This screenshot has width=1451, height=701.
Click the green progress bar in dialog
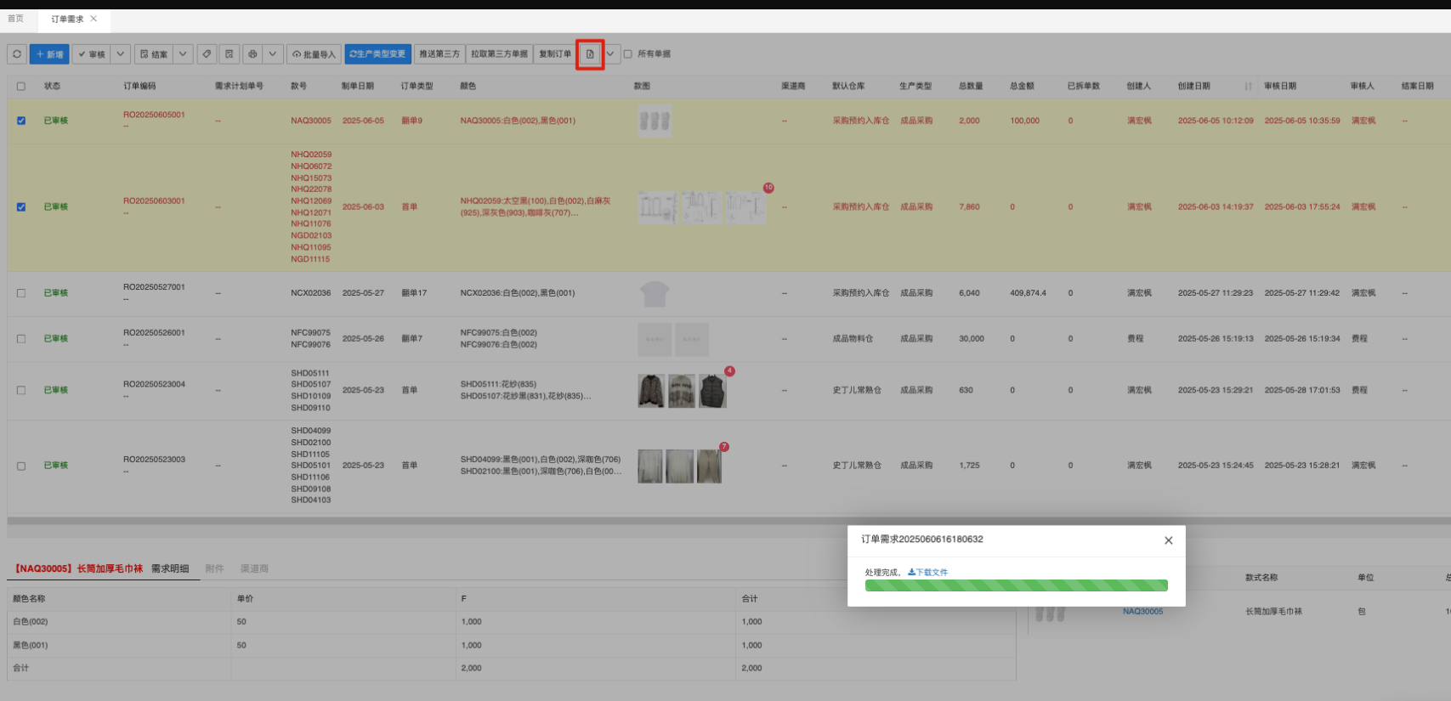pos(1016,585)
